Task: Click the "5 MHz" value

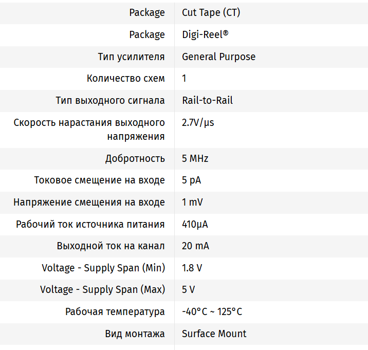Action: pyautogui.click(x=195, y=158)
